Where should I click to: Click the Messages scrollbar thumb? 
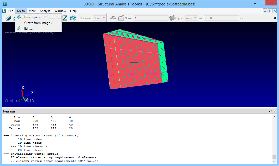[x=274, y=157]
